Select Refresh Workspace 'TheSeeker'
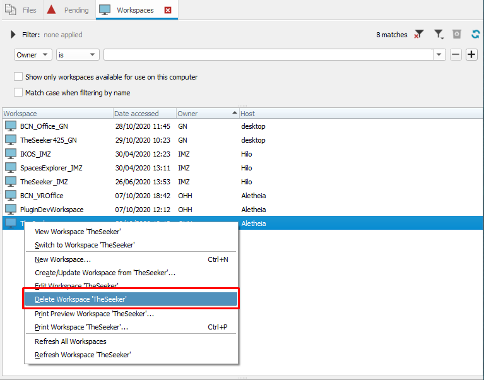This screenshot has height=380, width=484. (131, 355)
